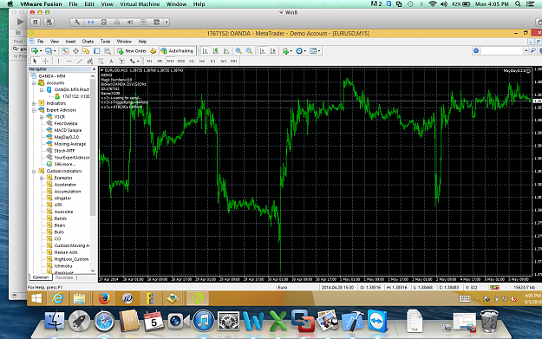Open the File menu in MetaTrader
The width and height of the screenshot is (542, 339).
coord(41,42)
